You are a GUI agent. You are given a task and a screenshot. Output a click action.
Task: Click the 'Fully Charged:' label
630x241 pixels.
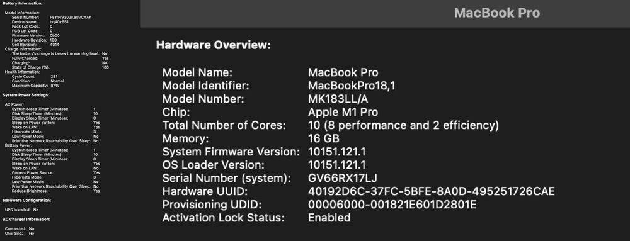pyautogui.click(x=25, y=58)
